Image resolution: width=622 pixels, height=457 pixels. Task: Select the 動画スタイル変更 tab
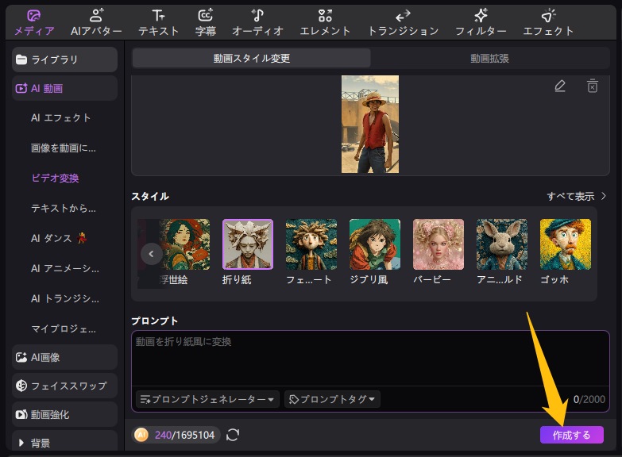click(x=251, y=58)
